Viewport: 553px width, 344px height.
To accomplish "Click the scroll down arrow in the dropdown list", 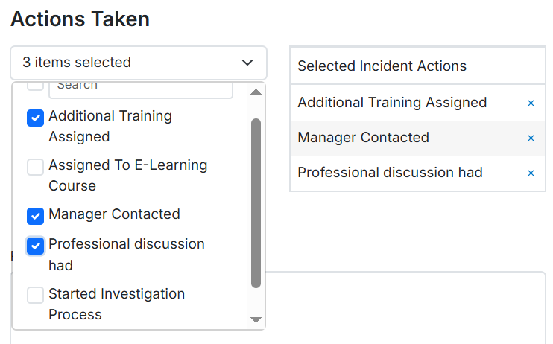I will (x=256, y=319).
